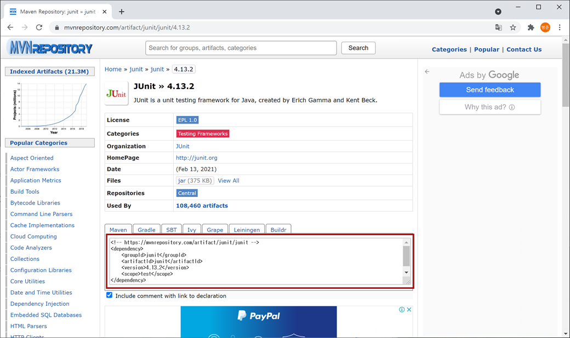Click the tab search dropdown arrow
This screenshot has width=570, height=338.
coord(498,11)
